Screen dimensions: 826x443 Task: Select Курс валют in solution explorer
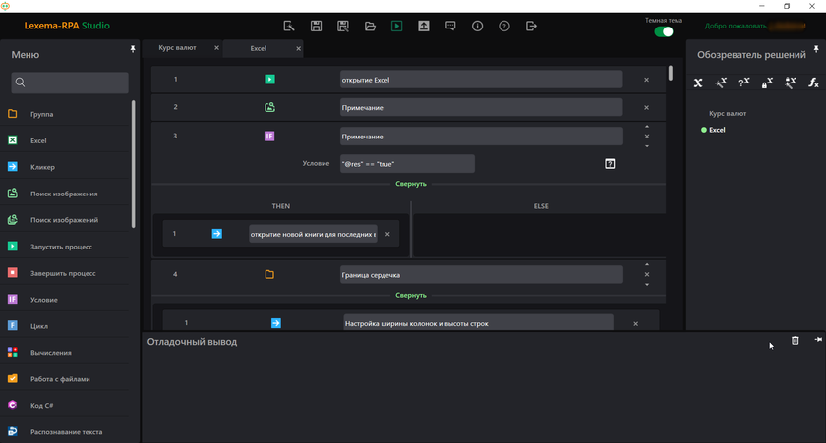coord(728,113)
